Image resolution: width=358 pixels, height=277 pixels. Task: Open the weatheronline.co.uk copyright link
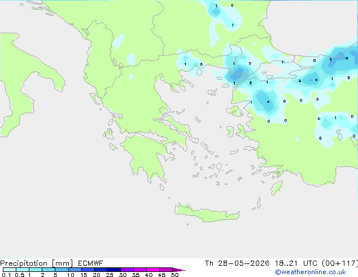[311, 272]
